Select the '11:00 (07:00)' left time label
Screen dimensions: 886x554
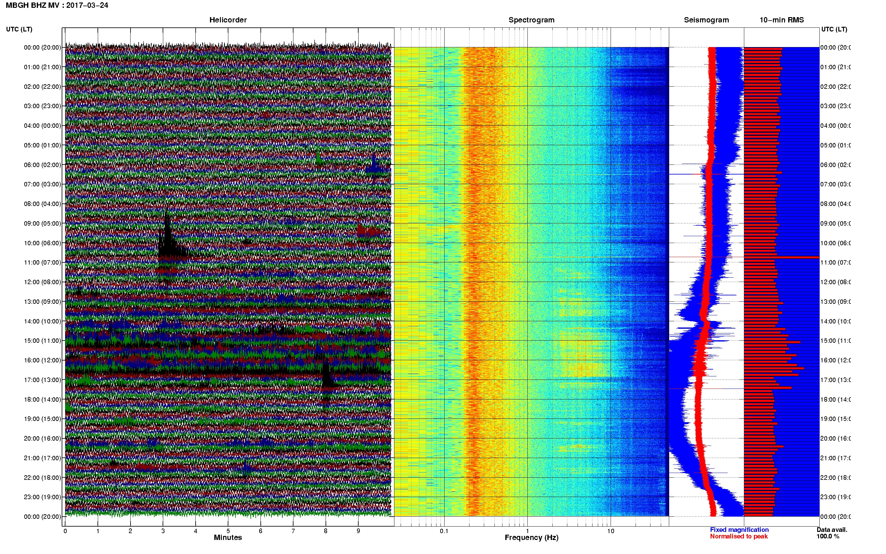[42, 262]
